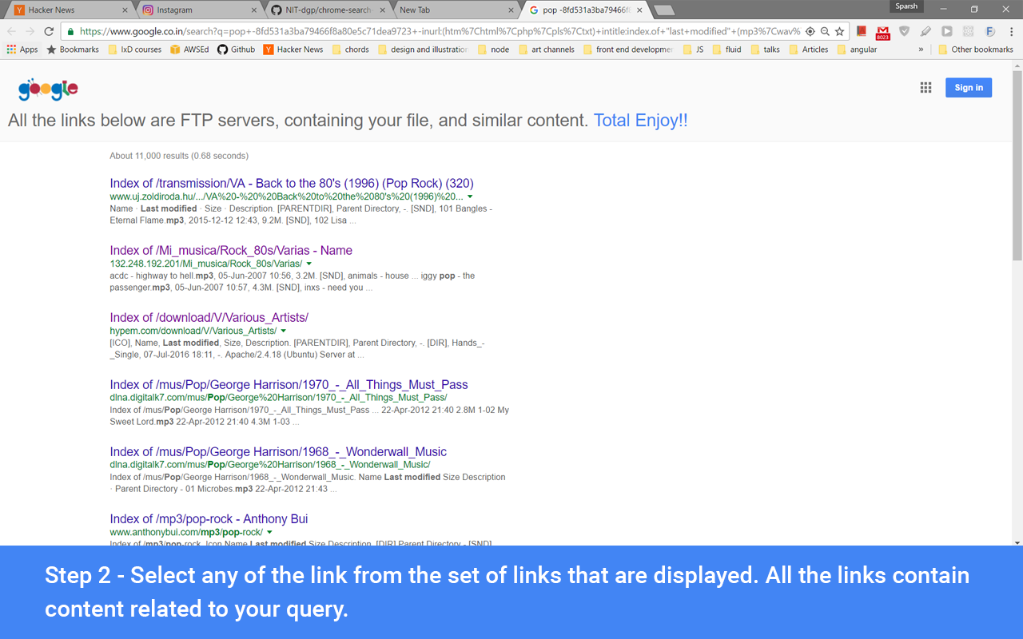Open the design and illustration bookmark folder
1023x639 pixels.
(x=423, y=50)
